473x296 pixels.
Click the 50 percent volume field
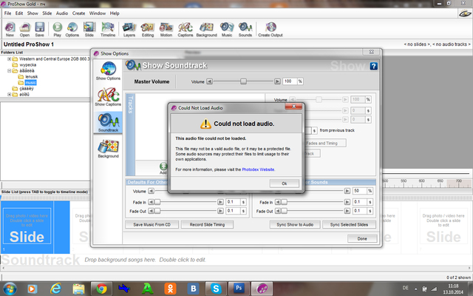click(x=359, y=191)
